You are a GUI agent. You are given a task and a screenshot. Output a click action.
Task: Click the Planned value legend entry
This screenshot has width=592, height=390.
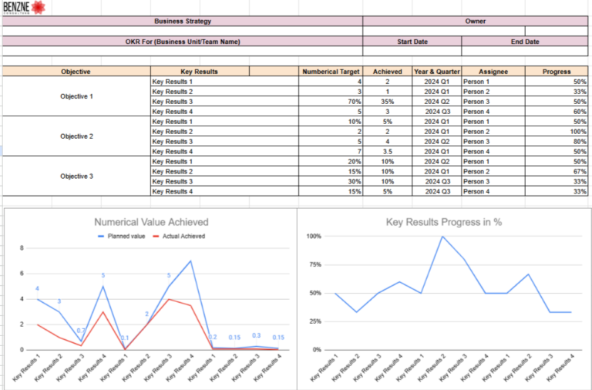pyautogui.click(x=122, y=236)
